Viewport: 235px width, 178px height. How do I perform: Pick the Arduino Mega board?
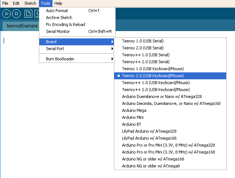170,110
